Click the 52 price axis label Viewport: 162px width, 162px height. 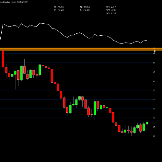click(x=154, y=63)
